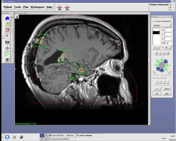Select shot 1 in the shot list

[x=156, y=30]
